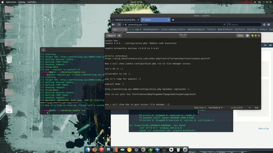Open the TXT file on desktop

pyautogui.click(x=9, y=110)
